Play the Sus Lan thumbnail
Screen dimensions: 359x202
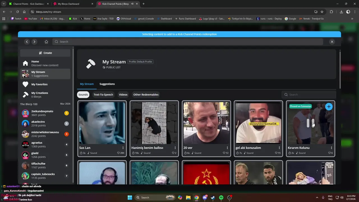pyautogui.click(x=102, y=123)
